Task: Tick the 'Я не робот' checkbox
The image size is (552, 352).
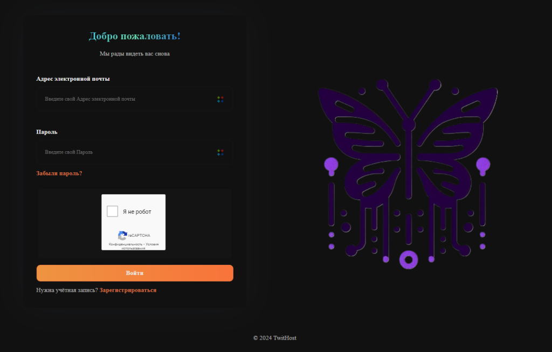Action: tap(112, 212)
